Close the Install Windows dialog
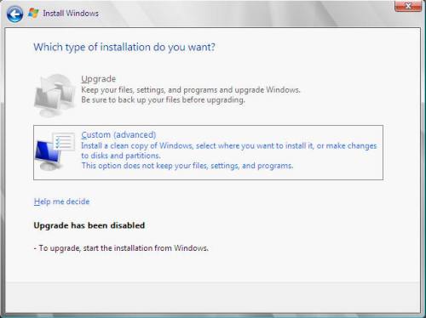Image resolution: width=426 pixels, height=318 pixels. pyautogui.click(x=408, y=6)
